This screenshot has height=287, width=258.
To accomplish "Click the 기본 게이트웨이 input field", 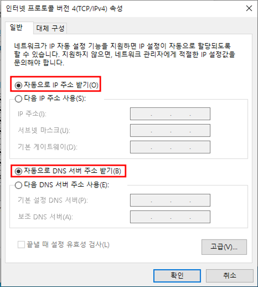I will tap(170, 147).
